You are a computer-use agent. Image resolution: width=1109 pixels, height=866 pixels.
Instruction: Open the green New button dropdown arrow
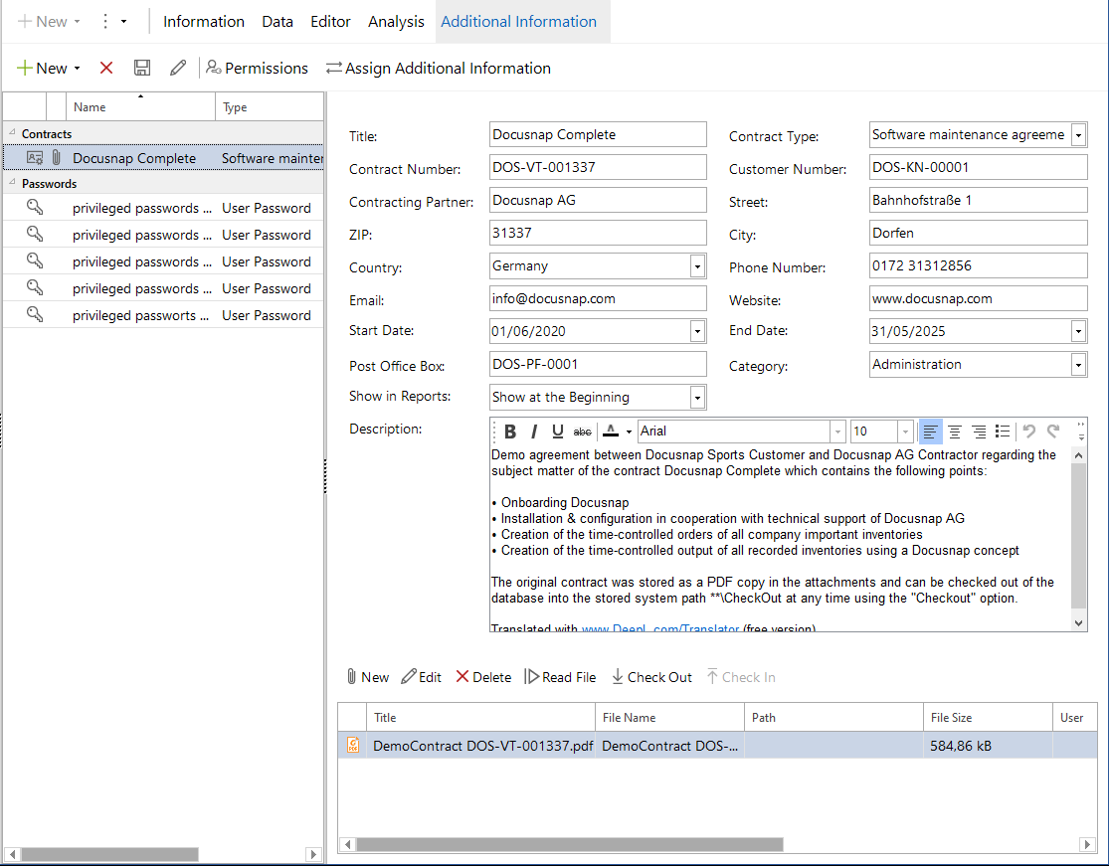coord(78,69)
